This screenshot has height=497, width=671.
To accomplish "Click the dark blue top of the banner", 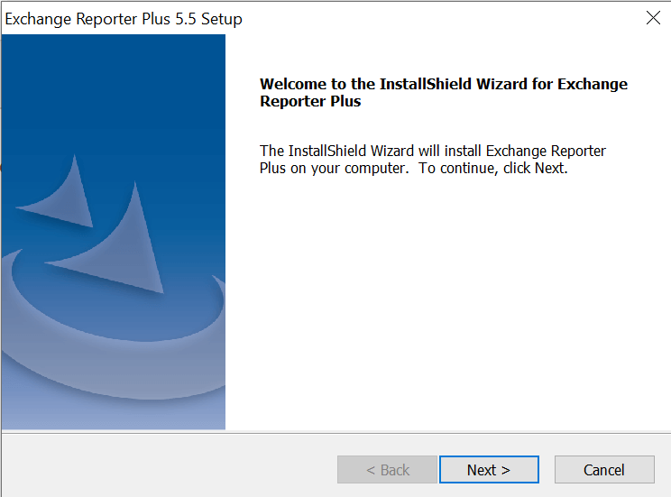I will point(113,72).
